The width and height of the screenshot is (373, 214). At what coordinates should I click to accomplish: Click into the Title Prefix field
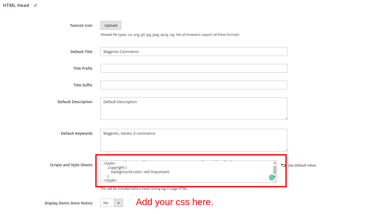(194, 68)
